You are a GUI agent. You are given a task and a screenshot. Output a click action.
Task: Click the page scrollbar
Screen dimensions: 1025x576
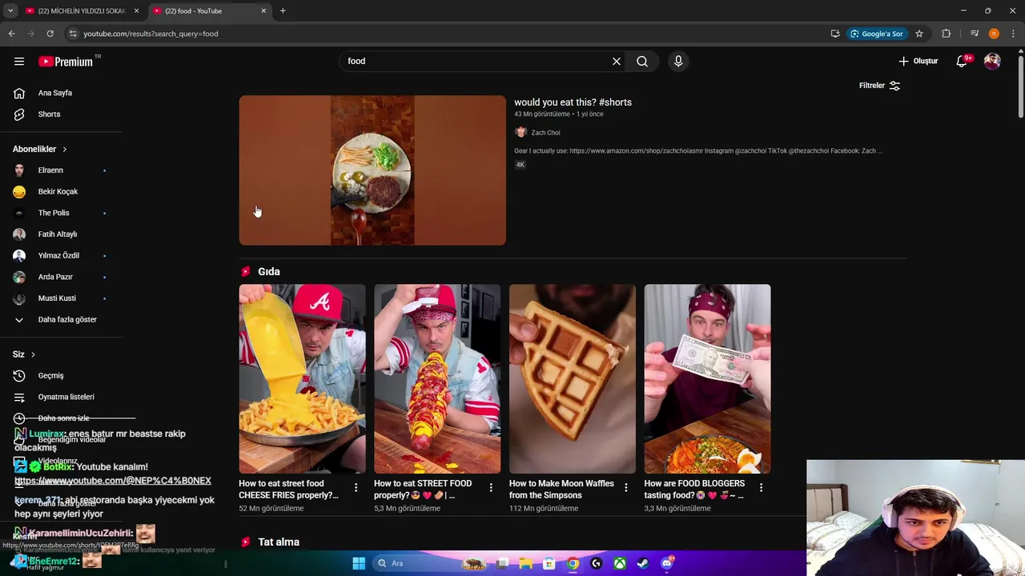[1020, 88]
